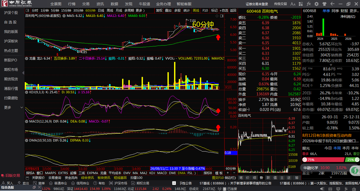Click the 卖出 sell icon in bottom bar
This screenshot has width=360, height=191.
point(20,183)
